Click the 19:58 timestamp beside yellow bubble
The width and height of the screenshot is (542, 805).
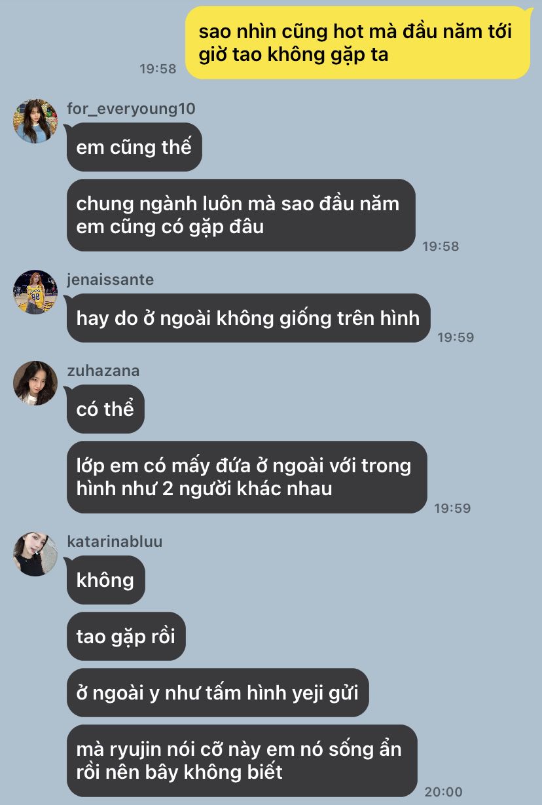click(x=158, y=68)
